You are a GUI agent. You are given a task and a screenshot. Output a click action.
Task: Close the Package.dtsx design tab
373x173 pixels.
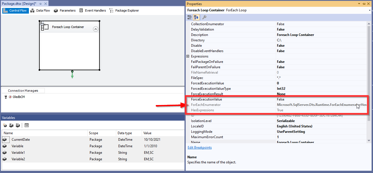45,3
